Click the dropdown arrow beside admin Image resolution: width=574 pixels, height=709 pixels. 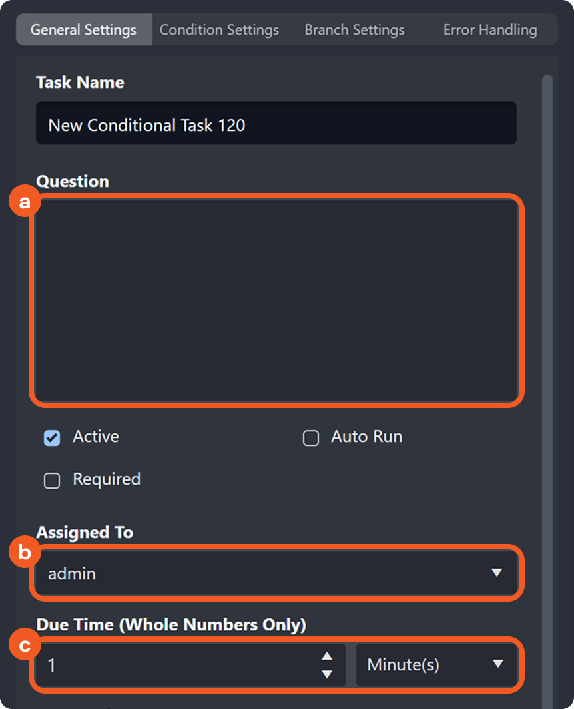pyautogui.click(x=497, y=573)
